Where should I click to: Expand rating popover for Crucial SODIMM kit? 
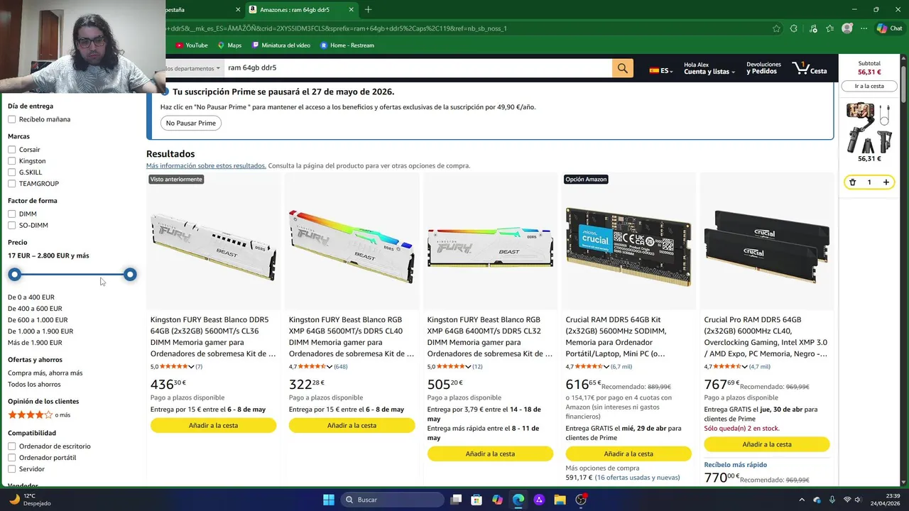[606, 367]
